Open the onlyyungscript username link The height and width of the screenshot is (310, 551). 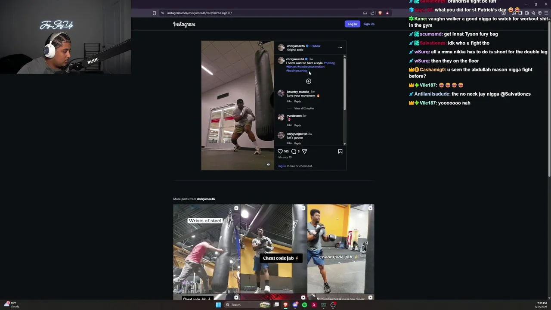297,134
